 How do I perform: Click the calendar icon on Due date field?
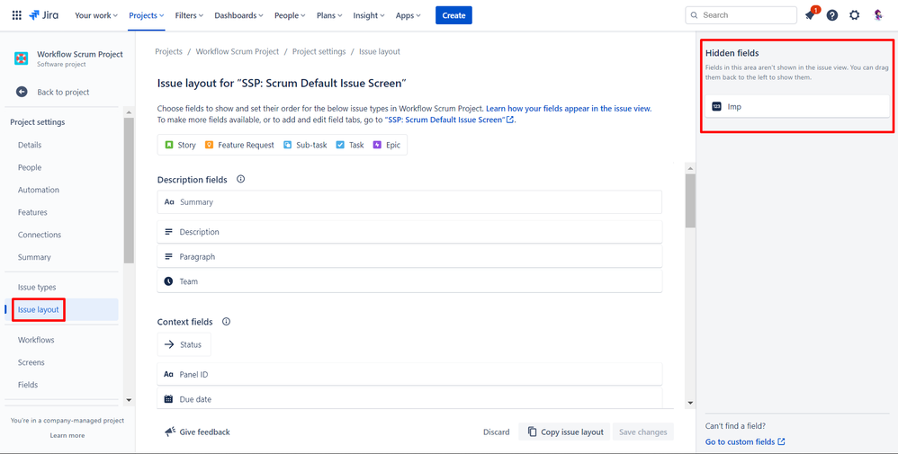pyautogui.click(x=168, y=399)
